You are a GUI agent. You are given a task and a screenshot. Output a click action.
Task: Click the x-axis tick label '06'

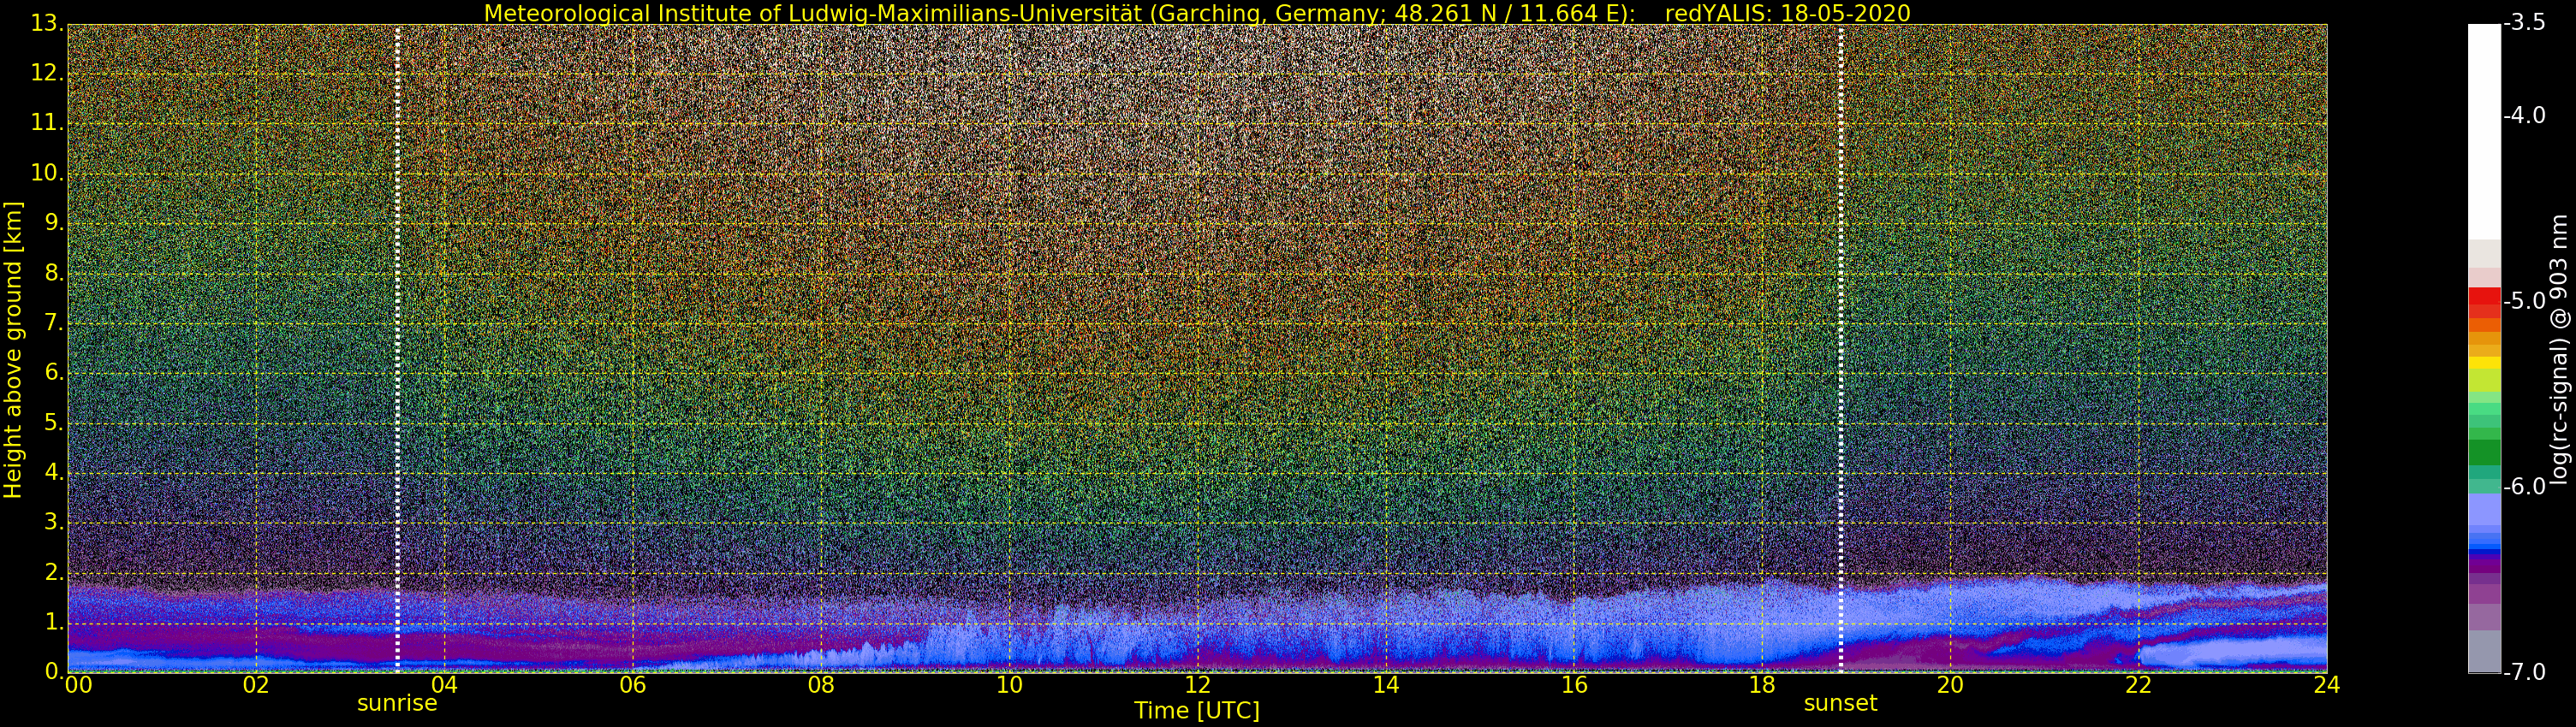(632, 685)
